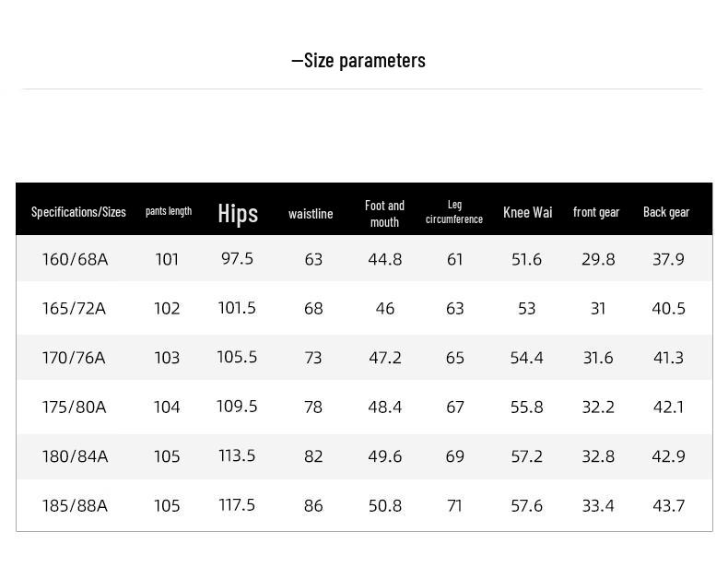Select the 180/84A size row label

(75, 456)
